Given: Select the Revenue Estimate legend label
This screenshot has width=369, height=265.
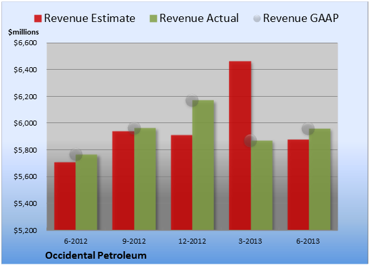Looking at the screenshot, I should tap(90, 18).
